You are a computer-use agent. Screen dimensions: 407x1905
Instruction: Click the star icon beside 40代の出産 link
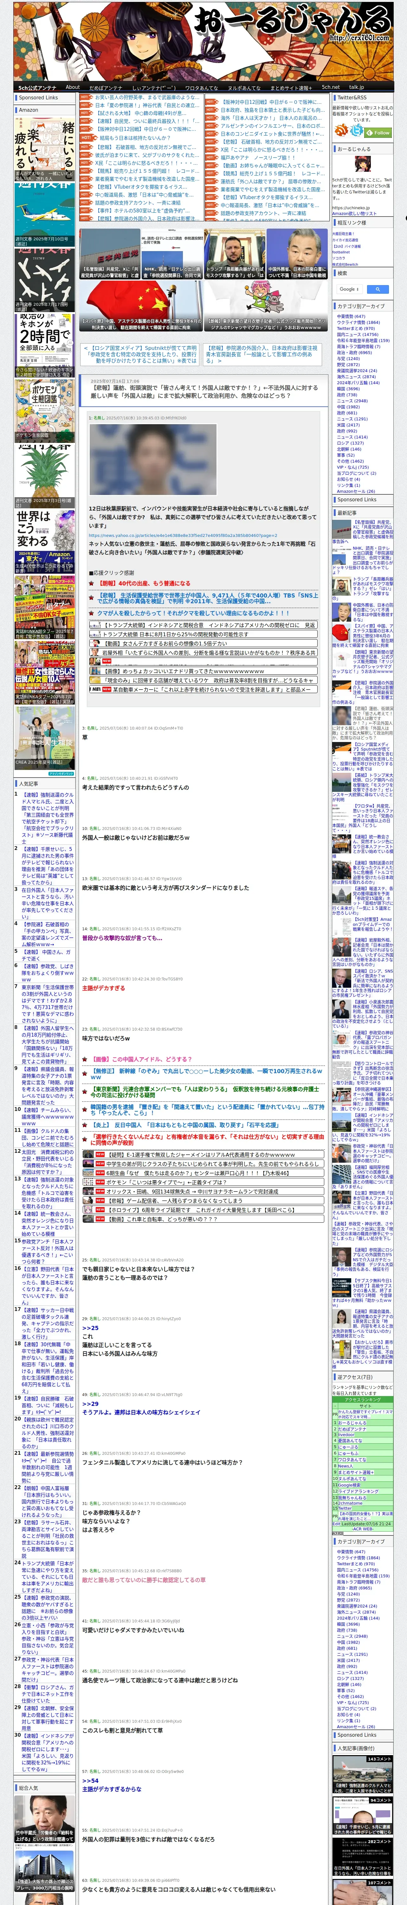tap(92, 584)
